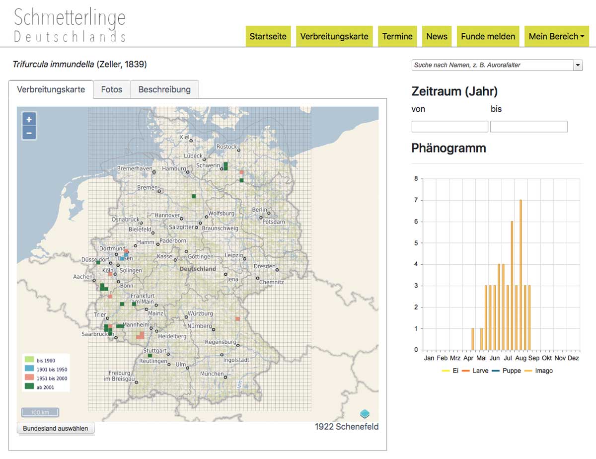
Task: Zoom in on the distribution map
Action: 29,119
